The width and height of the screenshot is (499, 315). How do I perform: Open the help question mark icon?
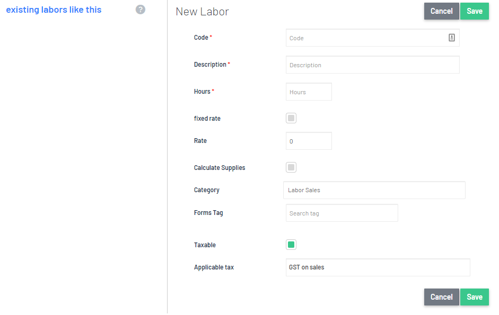click(141, 10)
